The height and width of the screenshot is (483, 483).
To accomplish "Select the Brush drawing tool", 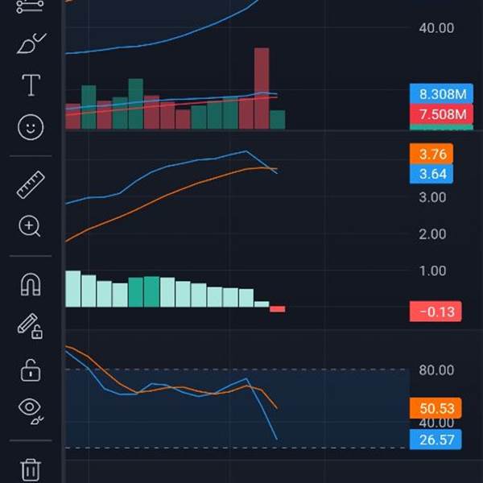I will point(31,43).
